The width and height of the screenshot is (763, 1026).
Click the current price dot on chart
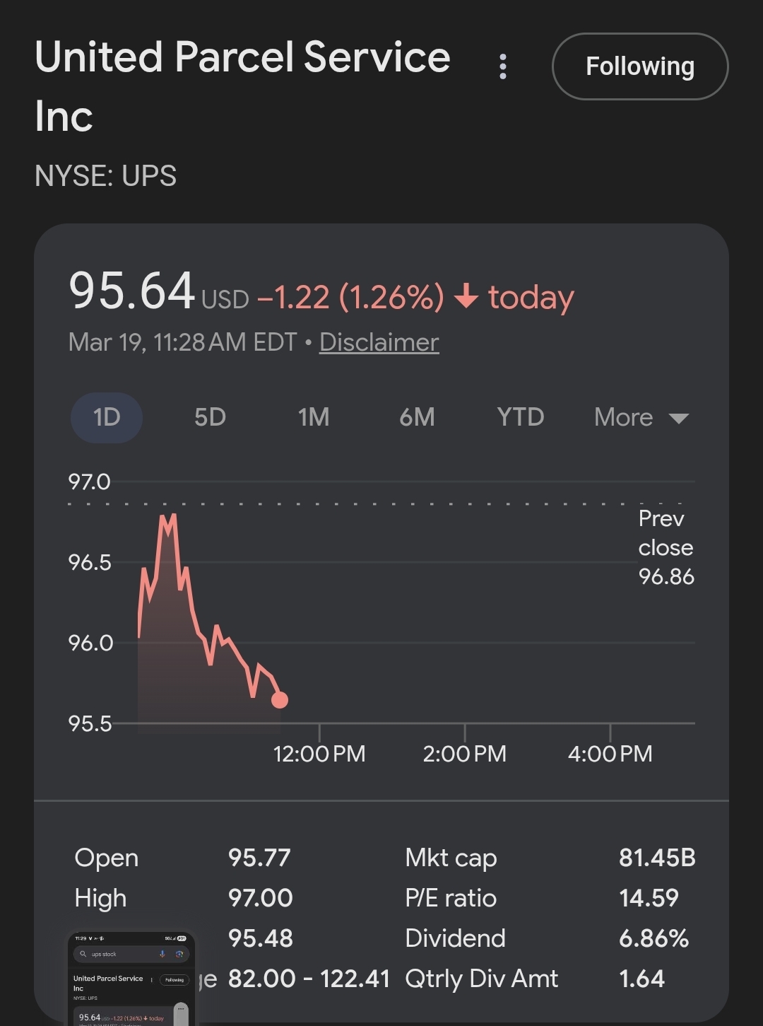pyautogui.click(x=280, y=700)
